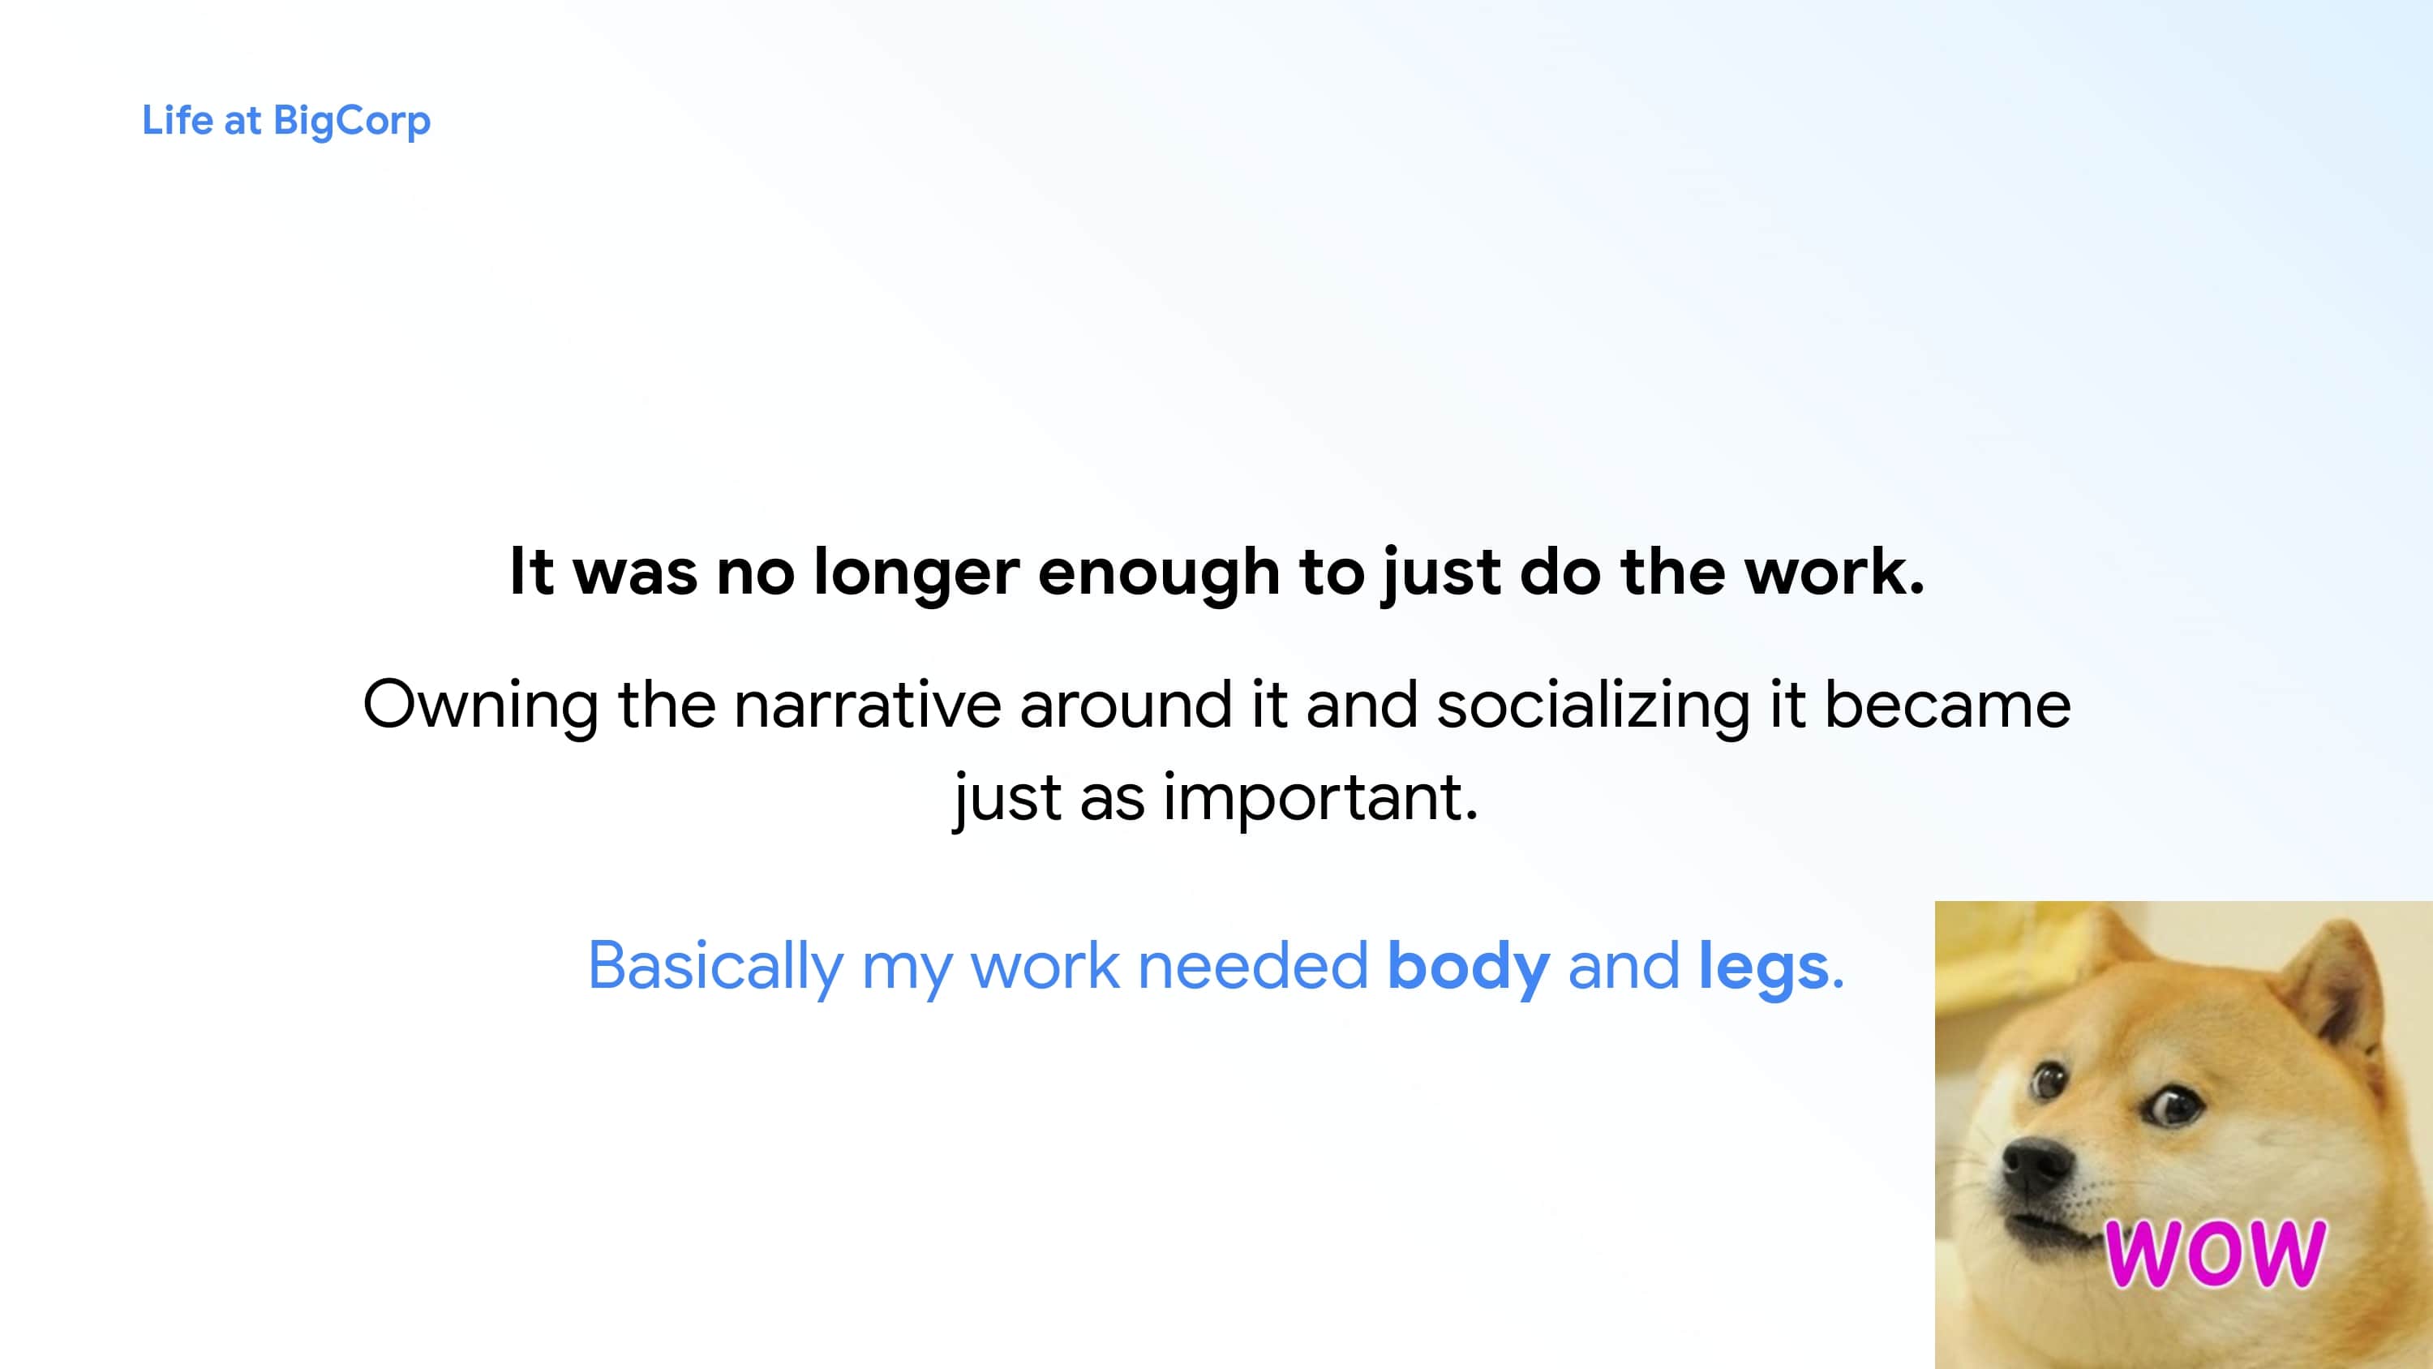Click the word "needed" in the blue sentence
This screenshot has width=2433, height=1369.
coord(1252,966)
